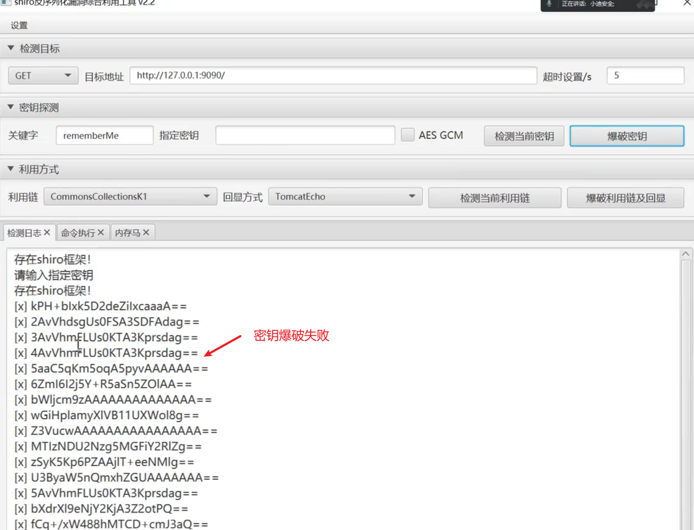Click the 目标地址 URL input field
Image resolution: width=694 pixels, height=530 pixels.
pos(333,76)
